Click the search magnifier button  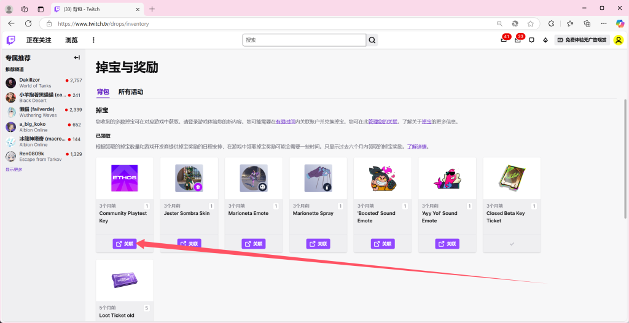(x=372, y=40)
